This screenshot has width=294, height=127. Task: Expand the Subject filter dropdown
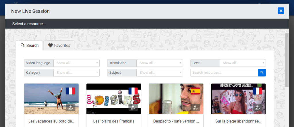[160, 73]
